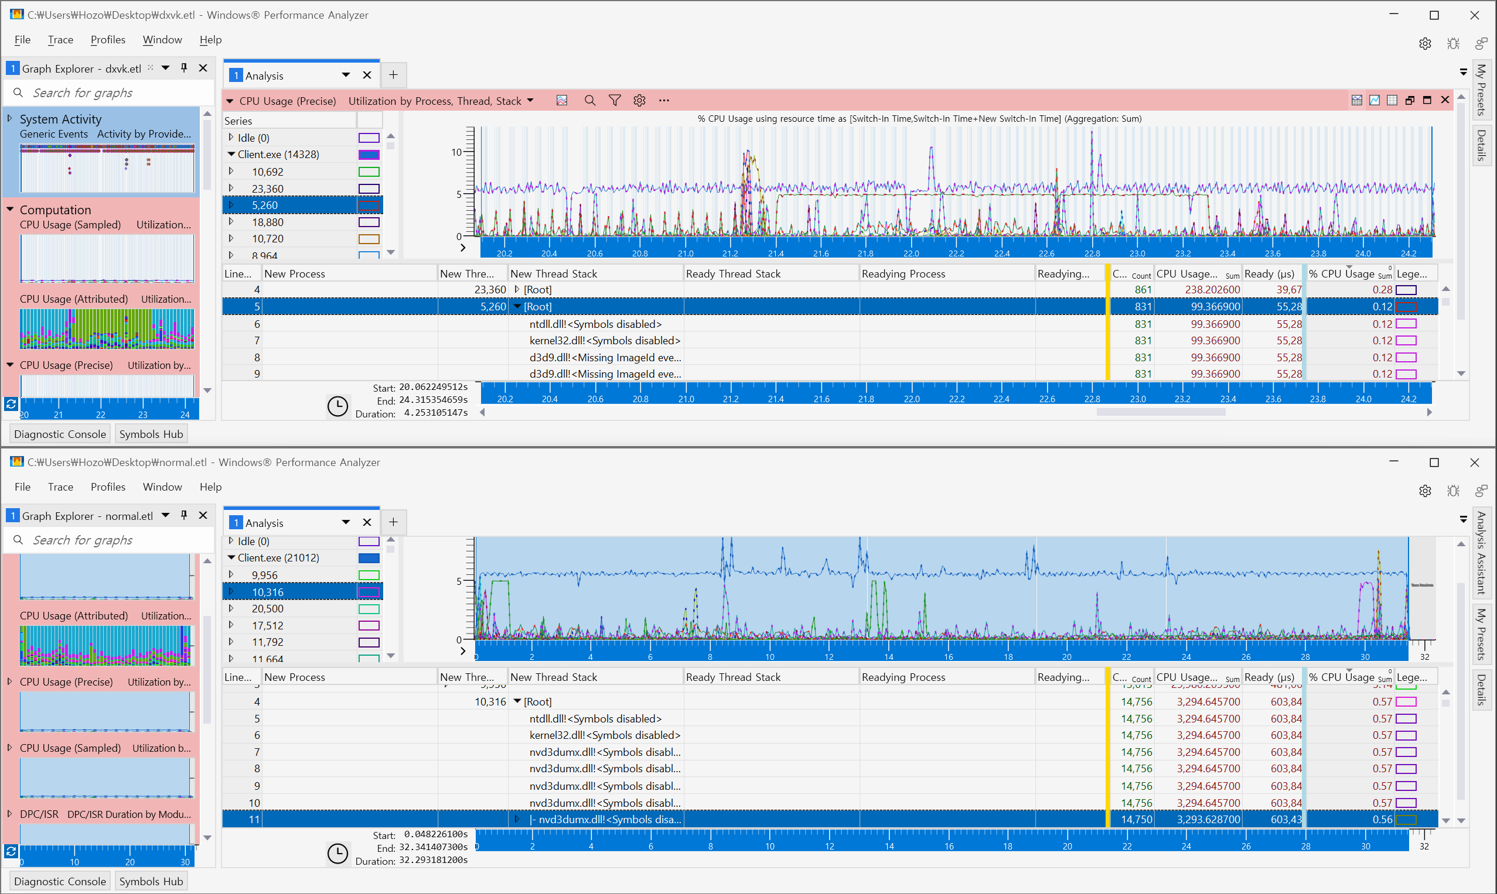The height and width of the screenshot is (894, 1497).
Task: Enable the Idle (0) series swatch in top graph
Action: [369, 138]
